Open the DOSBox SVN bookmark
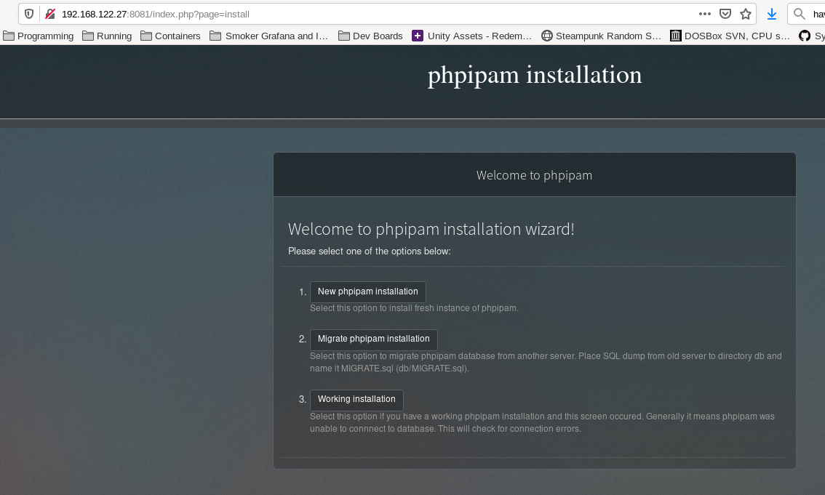 click(x=730, y=36)
